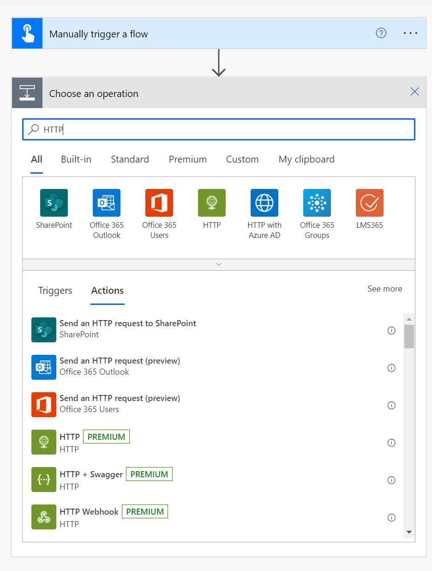Close the Choose an operation panel
Image resolution: width=432 pixels, height=571 pixels.
pos(415,91)
